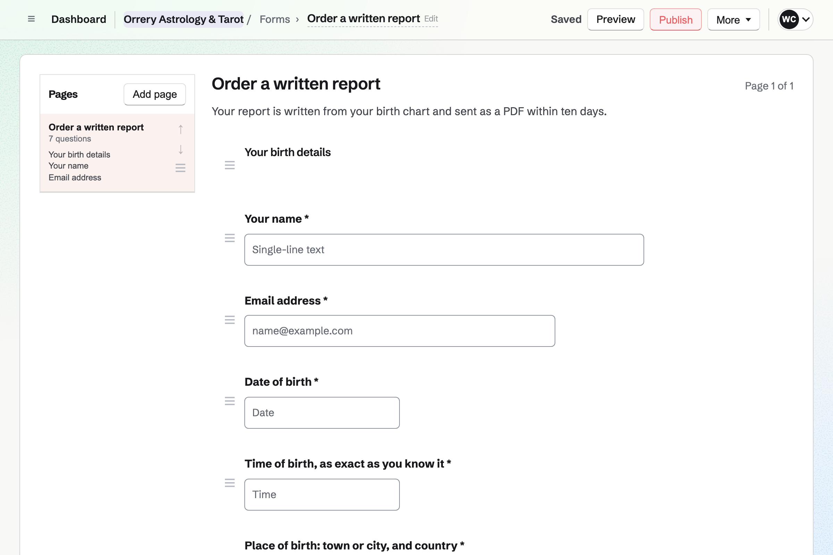The image size is (833, 555).
Task: Open the hamburger menu icon
Action: point(31,19)
